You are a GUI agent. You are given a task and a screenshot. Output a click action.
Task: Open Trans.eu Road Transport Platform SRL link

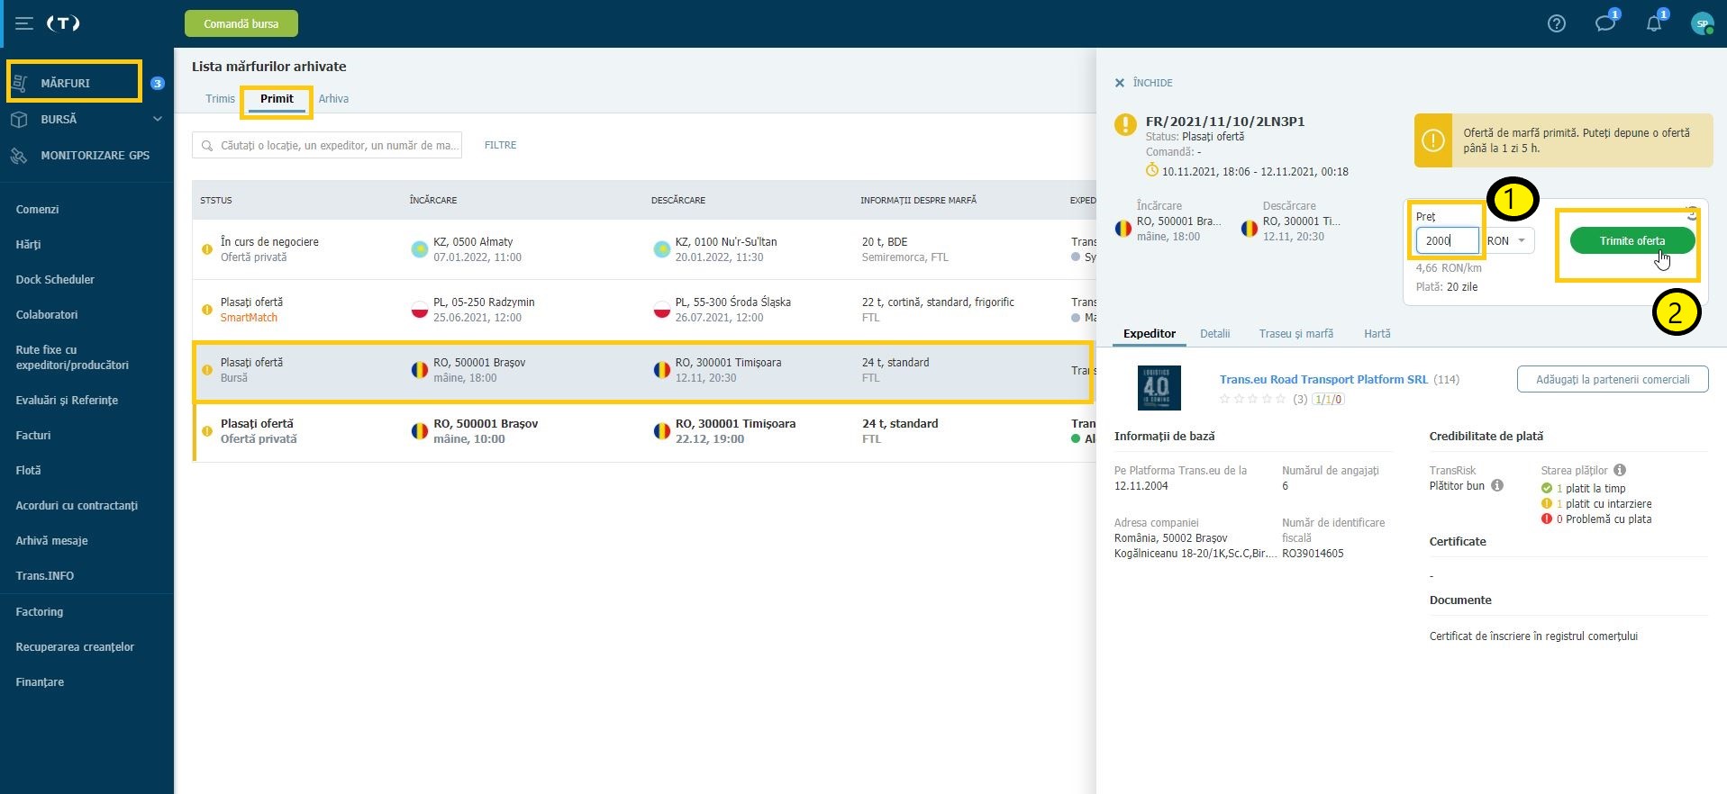(1323, 379)
